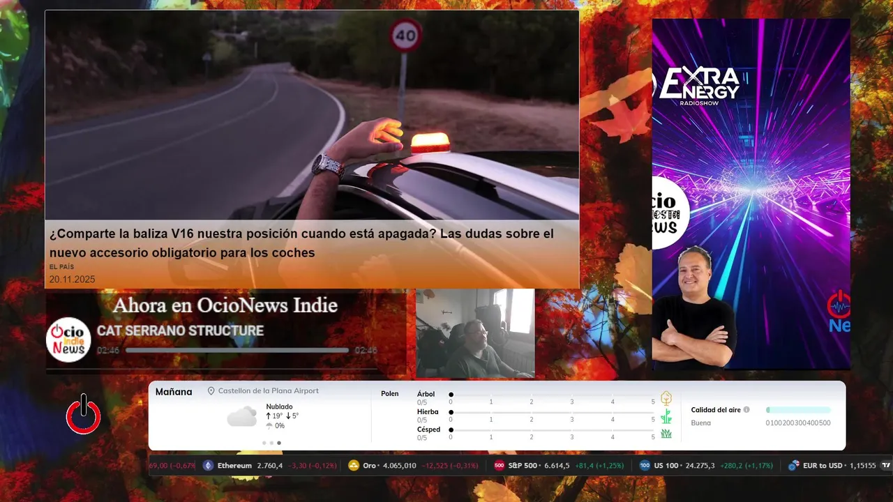Click the red power button icon
Viewport: 893px width, 502px height.
click(84, 414)
